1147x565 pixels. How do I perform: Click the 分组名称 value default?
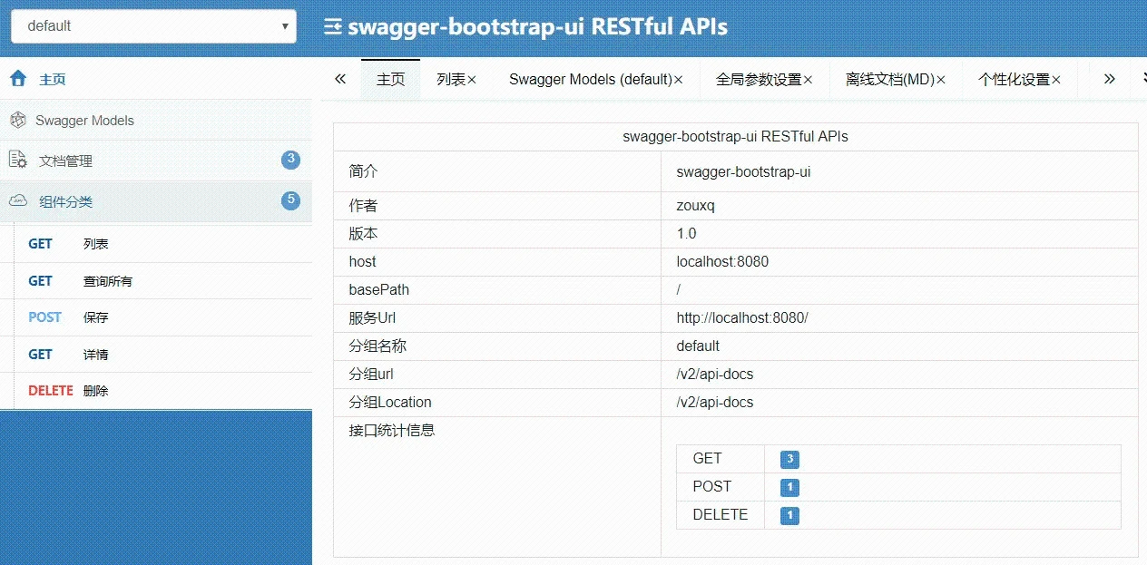point(698,346)
